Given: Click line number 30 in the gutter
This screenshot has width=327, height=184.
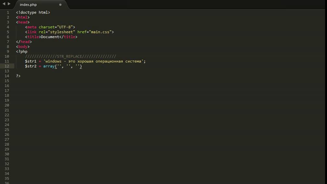Looking at the screenshot, I should pyautogui.click(x=7, y=154).
